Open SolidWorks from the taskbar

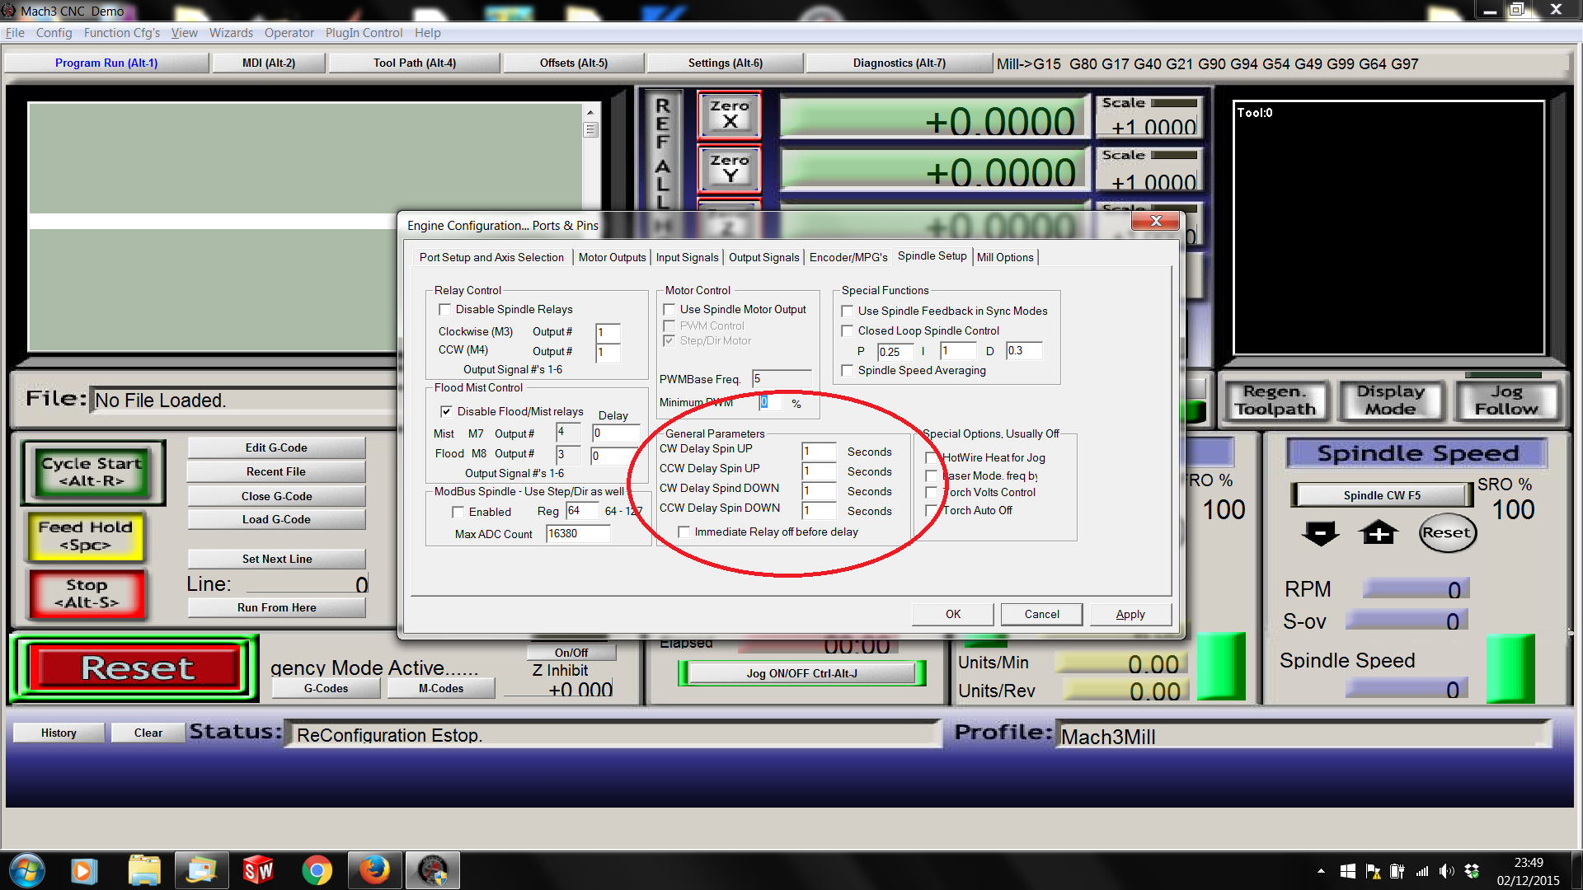(258, 870)
